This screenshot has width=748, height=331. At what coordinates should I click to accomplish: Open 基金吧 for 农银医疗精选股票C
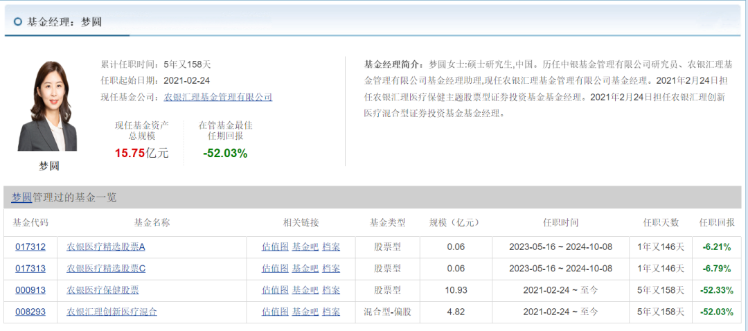click(x=305, y=269)
